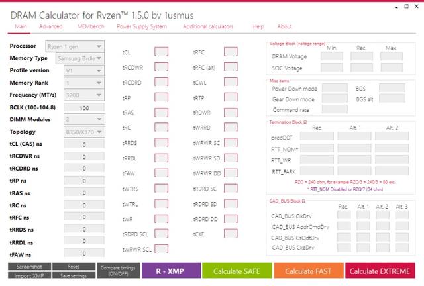424x286 pixels.
Task: Click the CAD_BUS ClkDrv Rec. field
Action: point(344,215)
